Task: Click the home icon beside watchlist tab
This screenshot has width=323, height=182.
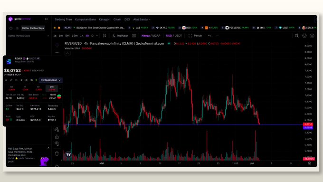Action: coord(17,28)
